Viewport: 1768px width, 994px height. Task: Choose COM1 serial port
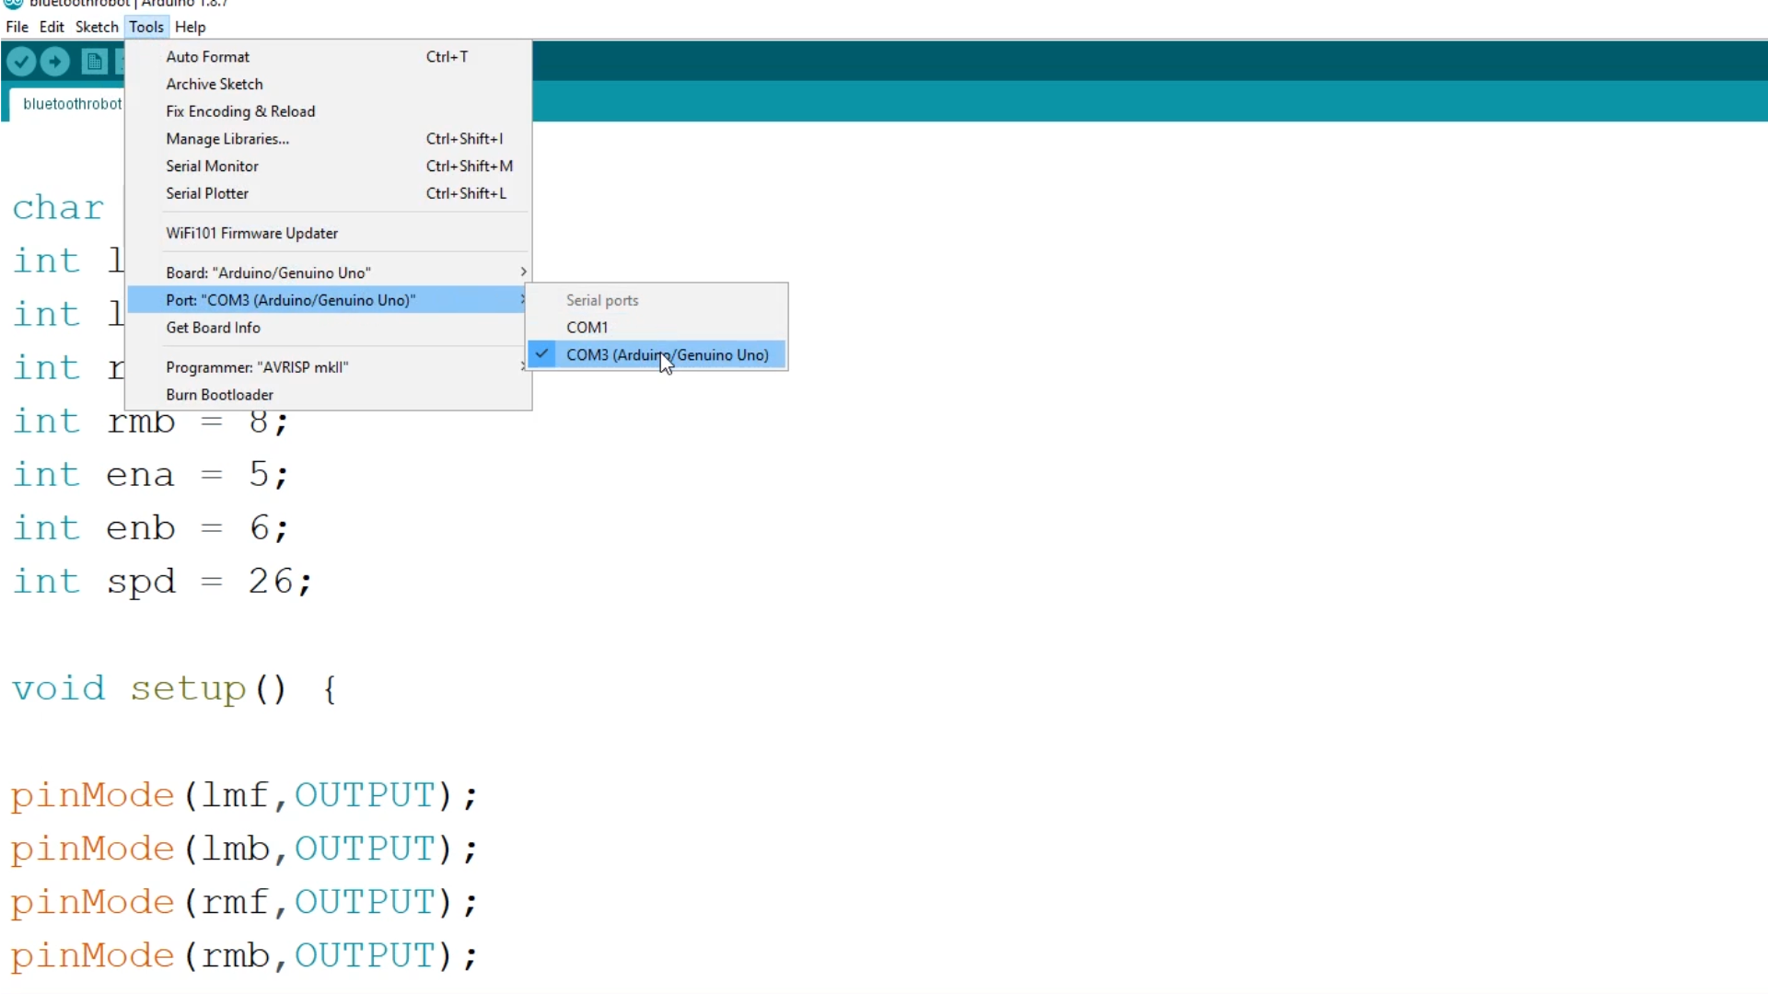click(x=587, y=327)
